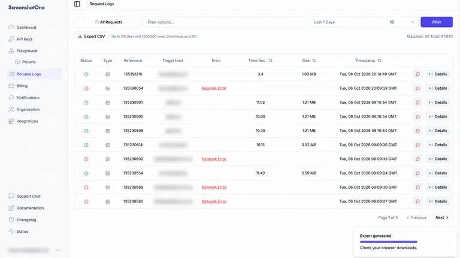
Task: Toggle the sidebar panel icon
Action: tap(77, 4)
